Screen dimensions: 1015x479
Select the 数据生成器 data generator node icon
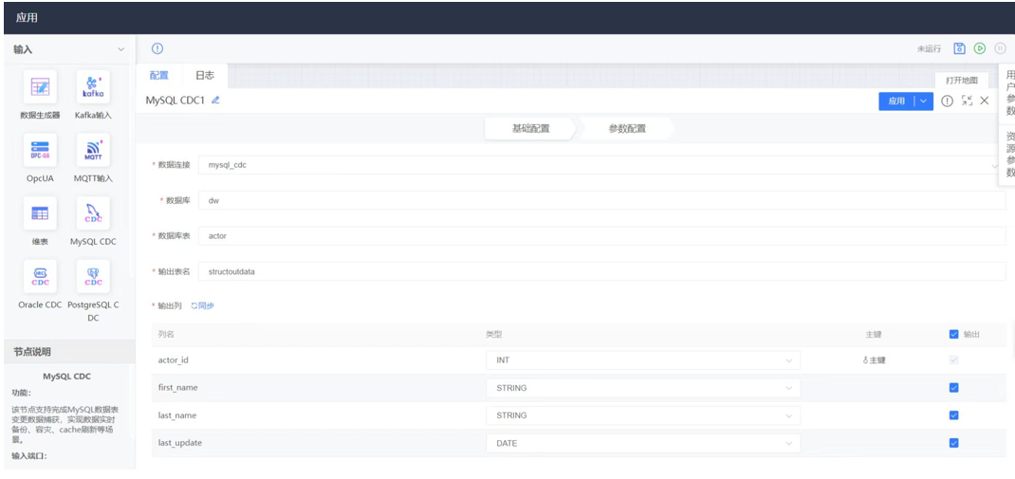coord(40,86)
